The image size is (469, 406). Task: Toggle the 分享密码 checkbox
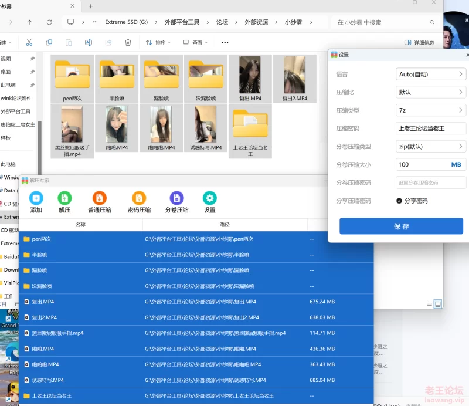coord(399,201)
